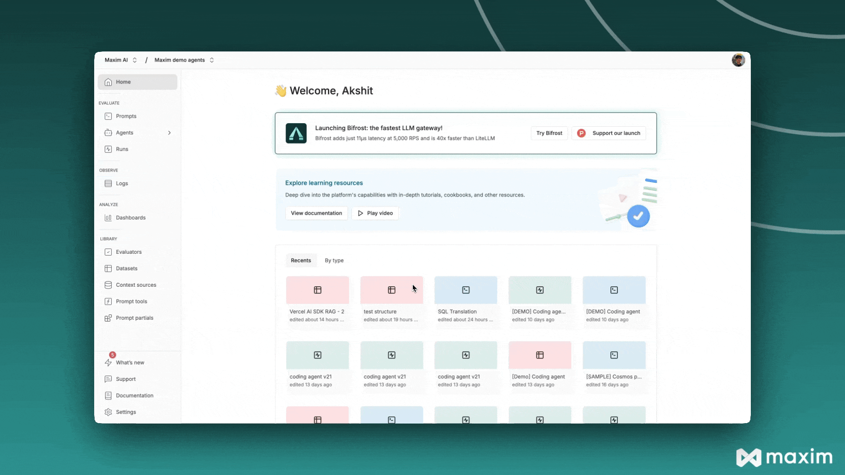Expand the Agents submenu chevron

pyautogui.click(x=169, y=133)
